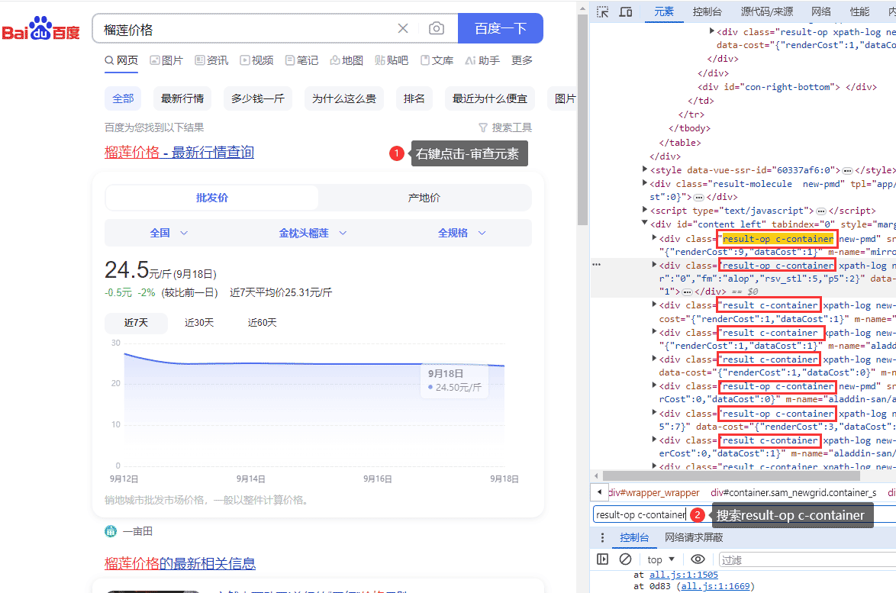Expand the highlighted result-op c-container div

tap(654, 237)
